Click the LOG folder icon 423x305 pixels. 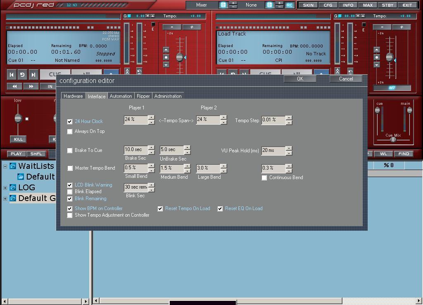tap(13, 187)
